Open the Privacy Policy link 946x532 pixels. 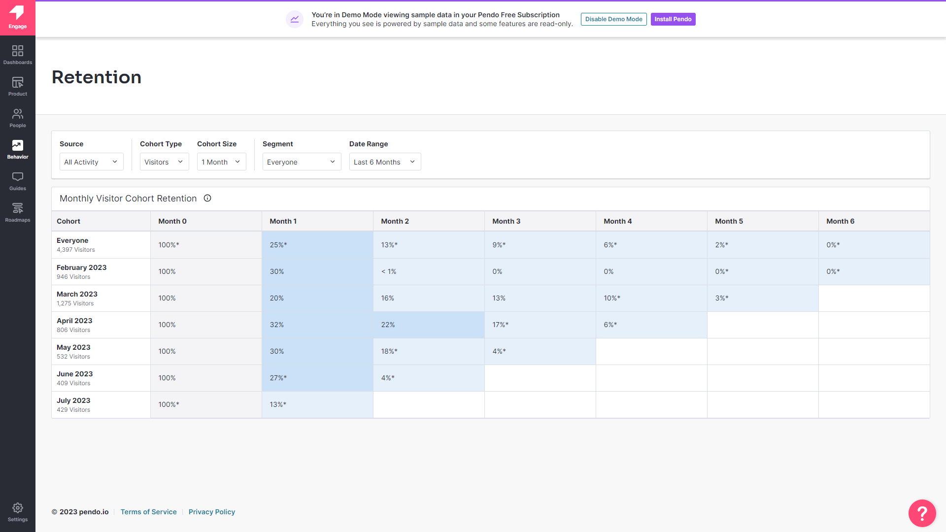point(211,512)
